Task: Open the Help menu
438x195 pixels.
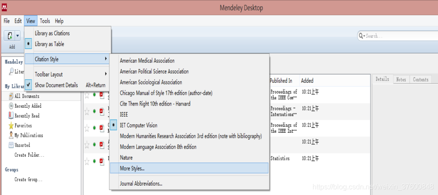Action: pos(59,21)
